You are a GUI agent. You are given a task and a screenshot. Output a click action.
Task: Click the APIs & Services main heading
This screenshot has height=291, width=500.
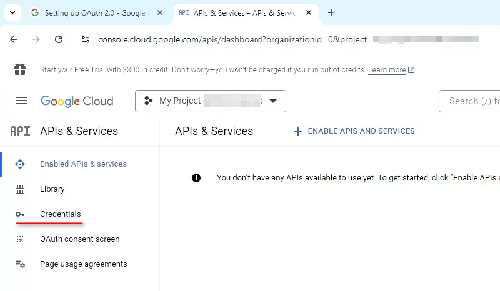click(x=214, y=131)
